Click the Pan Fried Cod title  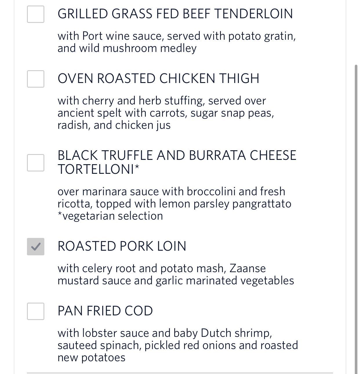[105, 311]
